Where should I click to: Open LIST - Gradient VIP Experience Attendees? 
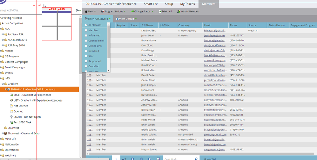coord(38,101)
